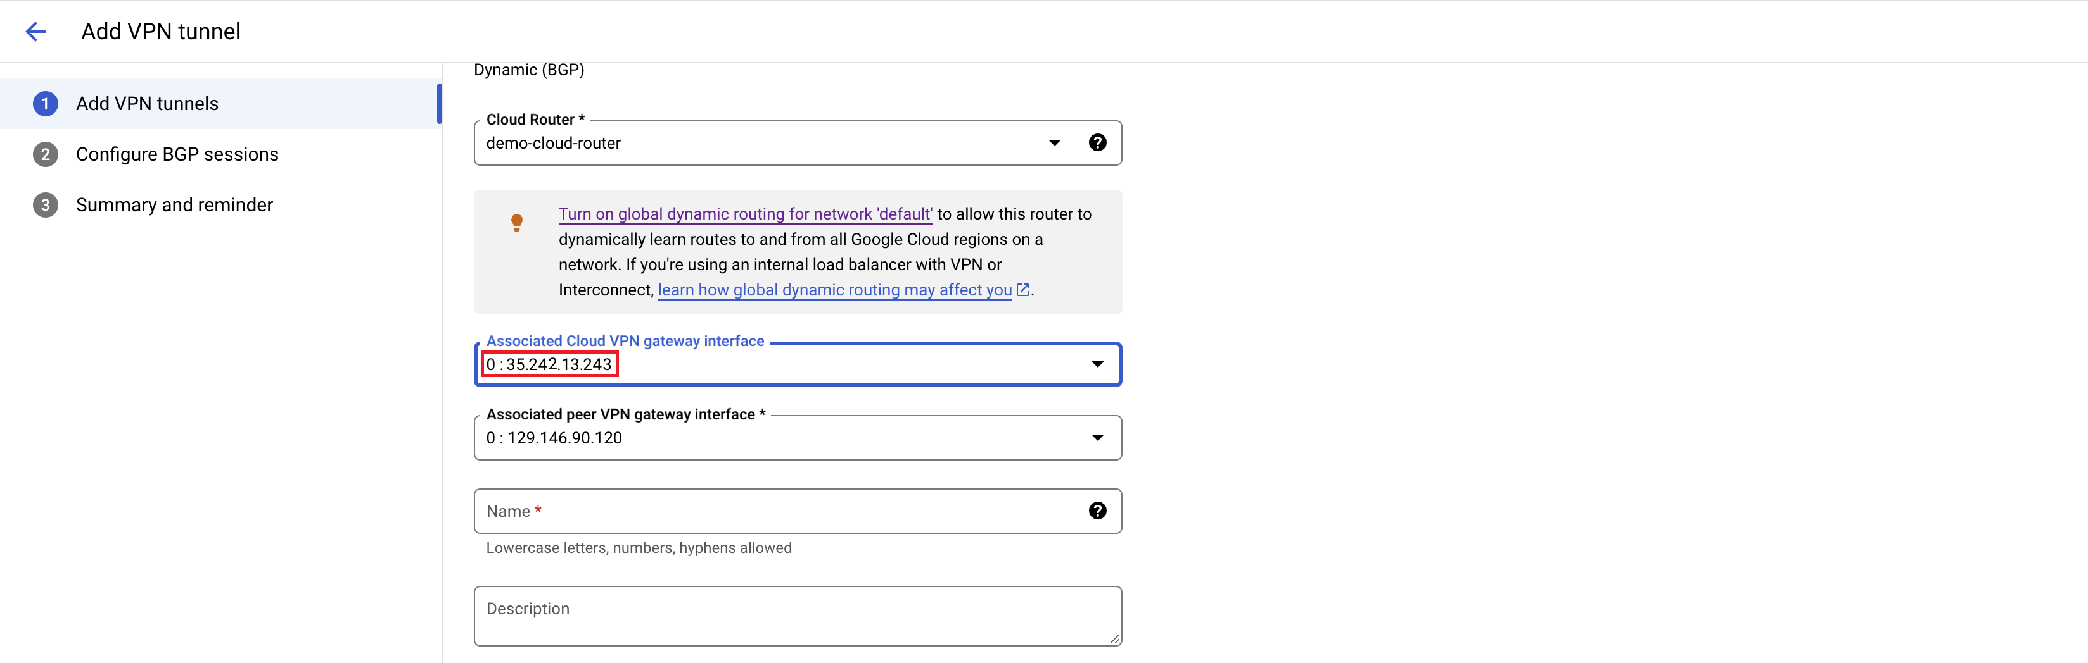The width and height of the screenshot is (2088, 663).
Task: Click the external link icon after dynamic routing link
Action: coord(1022,289)
